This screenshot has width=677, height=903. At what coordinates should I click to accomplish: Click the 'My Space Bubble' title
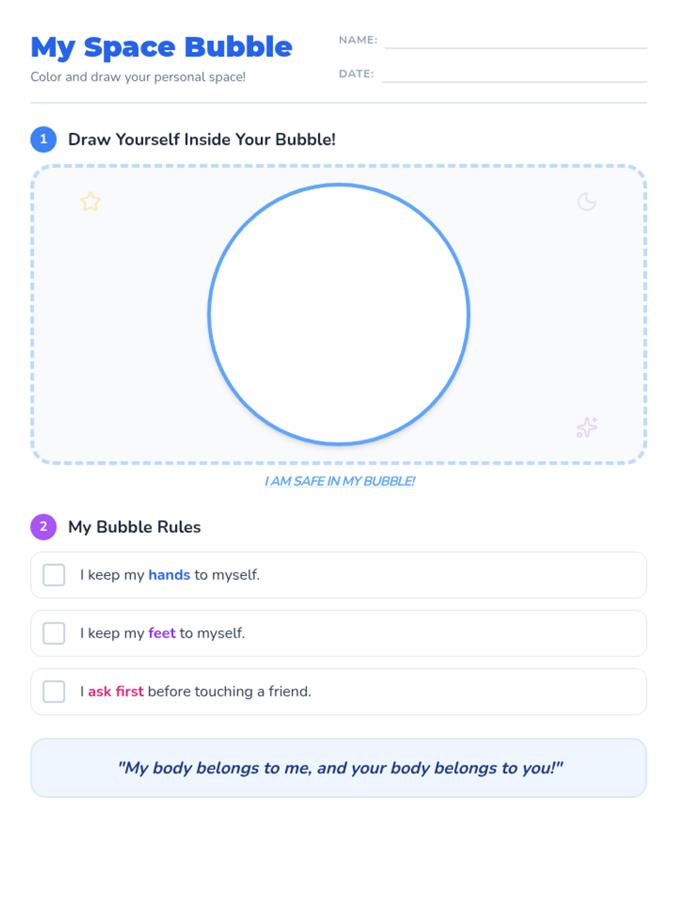click(x=161, y=47)
